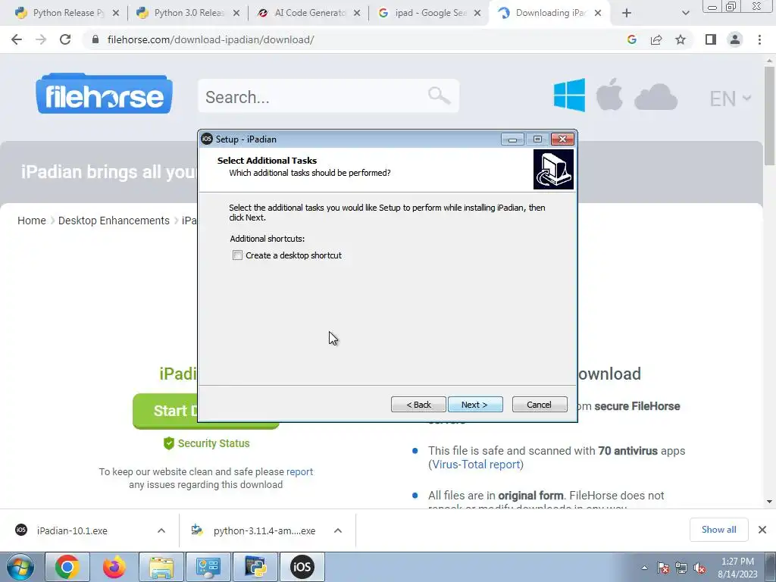
Task: Expand python-3.11.4 download options
Action: tap(338, 530)
